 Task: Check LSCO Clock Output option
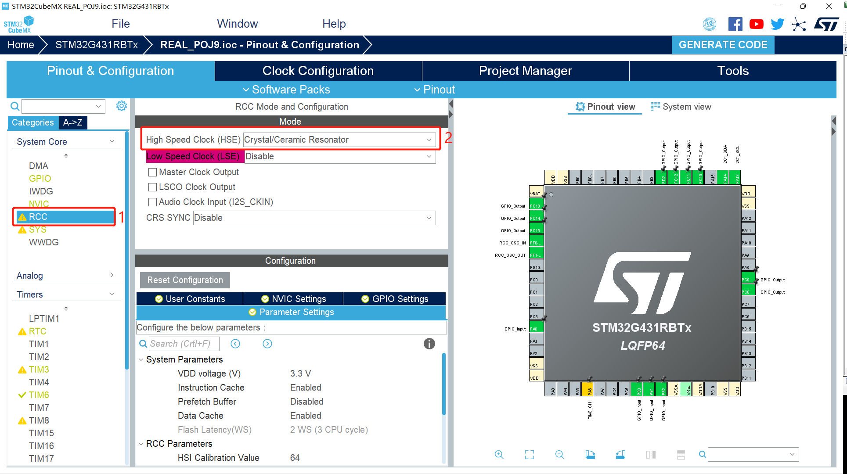point(153,187)
